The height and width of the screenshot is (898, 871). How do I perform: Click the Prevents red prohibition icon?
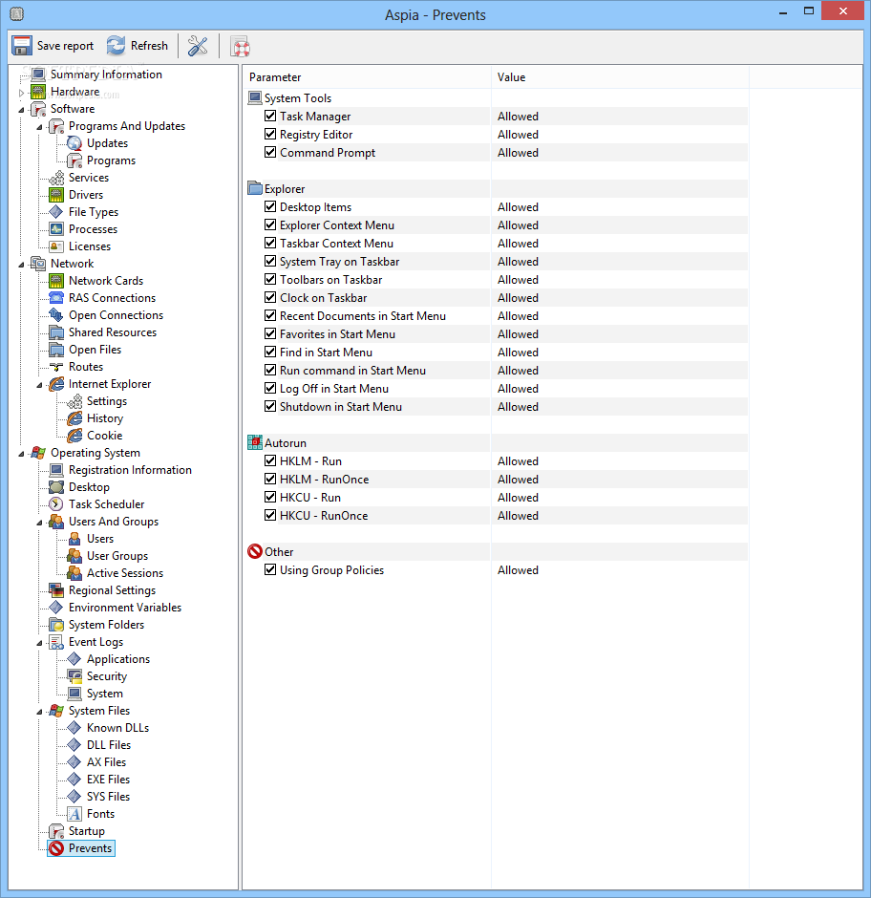(x=56, y=848)
